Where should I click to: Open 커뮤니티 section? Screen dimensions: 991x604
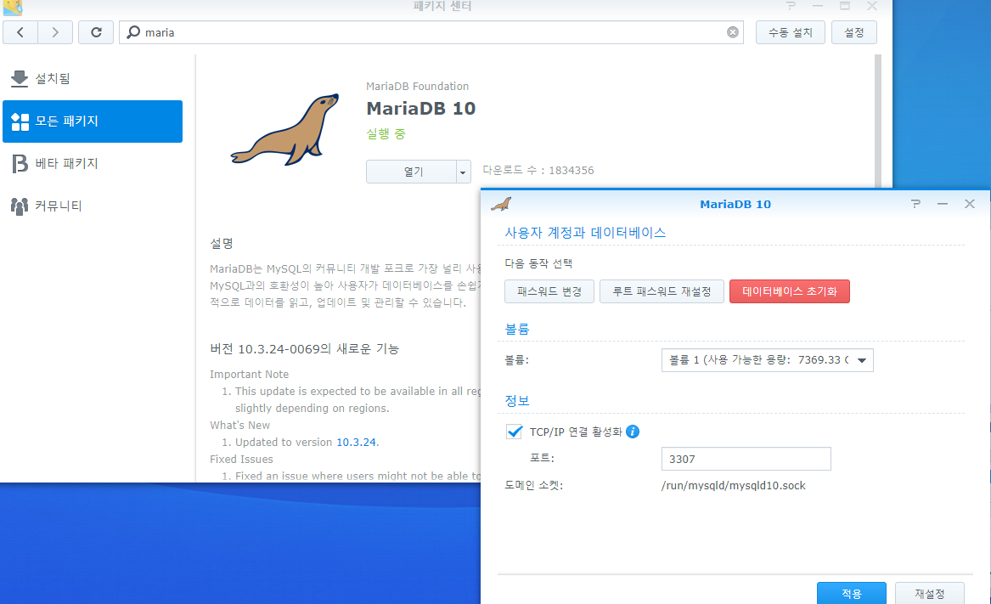[93, 206]
